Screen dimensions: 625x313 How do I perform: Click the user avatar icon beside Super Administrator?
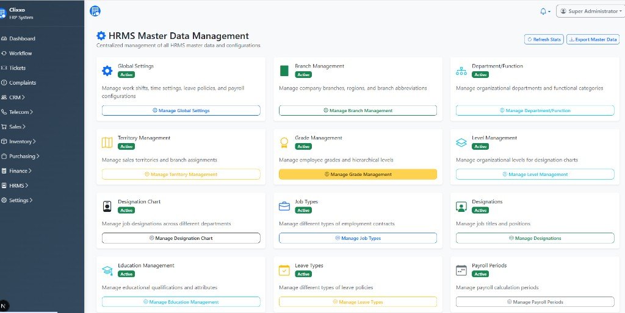click(x=563, y=11)
